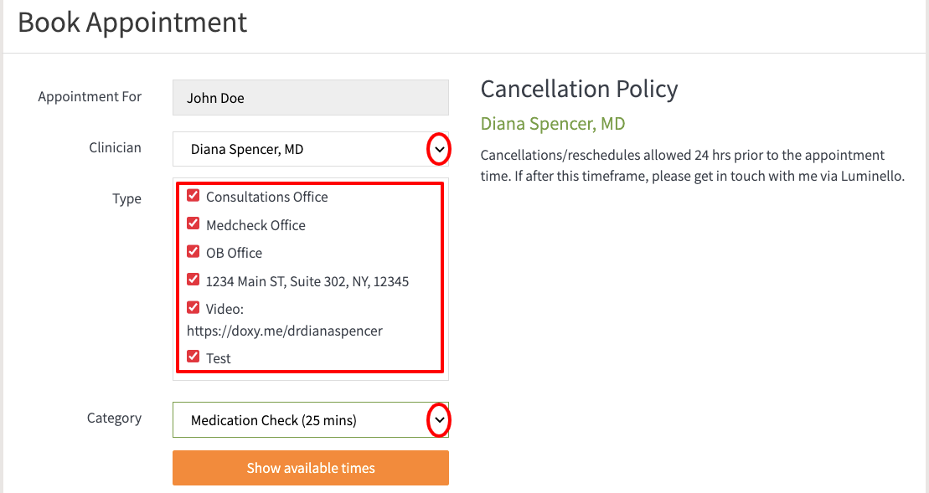Uncheck the Test type checkbox

tap(194, 357)
